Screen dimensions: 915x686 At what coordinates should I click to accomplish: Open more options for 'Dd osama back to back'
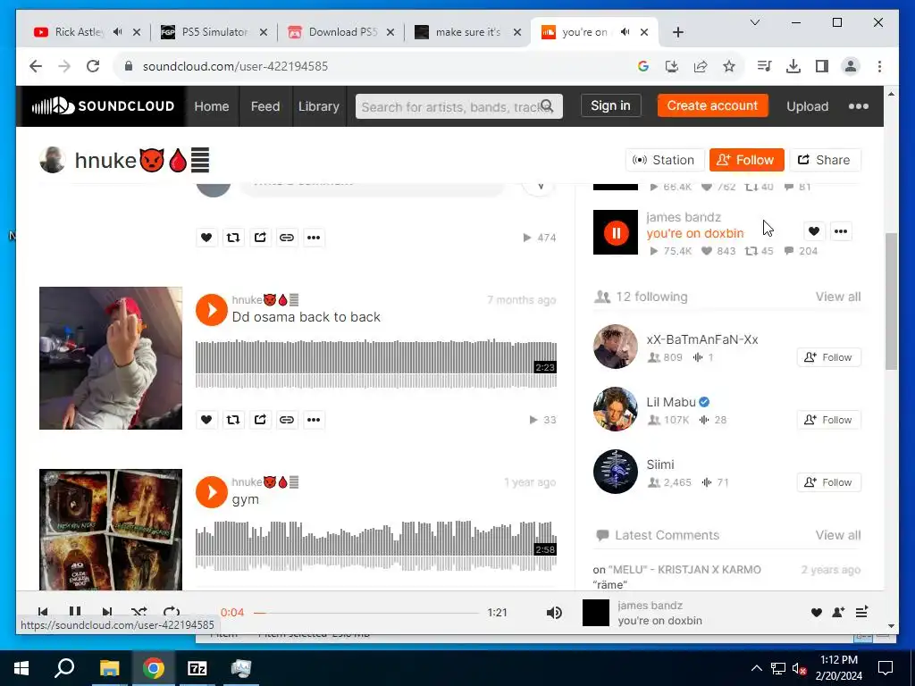(314, 420)
